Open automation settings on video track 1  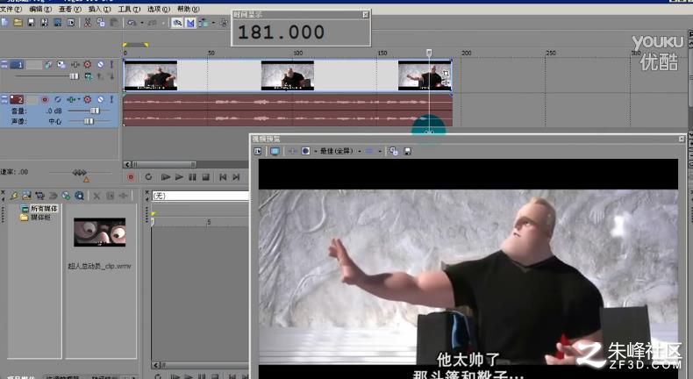(88, 65)
